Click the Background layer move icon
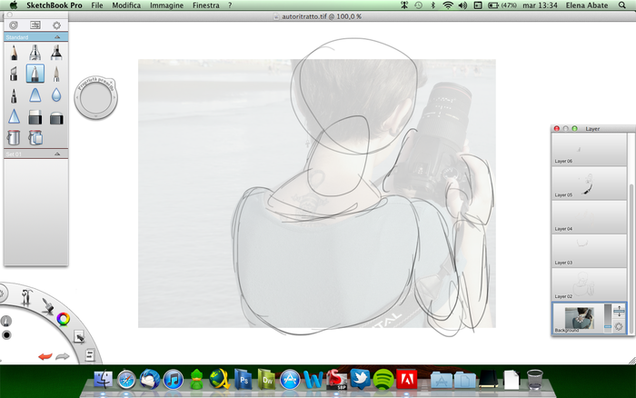Viewport: 636px width, 398px height. point(619,312)
